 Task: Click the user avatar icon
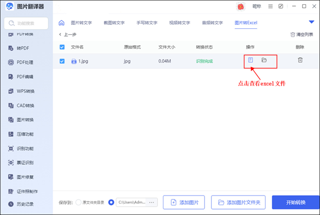point(241,7)
